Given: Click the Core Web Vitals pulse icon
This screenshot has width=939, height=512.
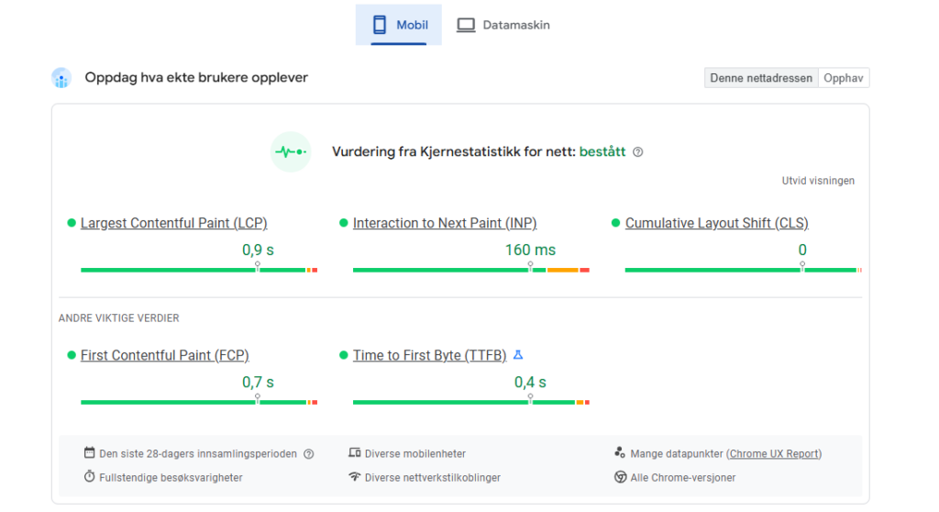Looking at the screenshot, I should (x=291, y=152).
